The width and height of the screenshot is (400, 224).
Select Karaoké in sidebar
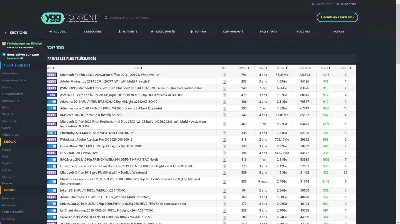[x=8, y=198]
